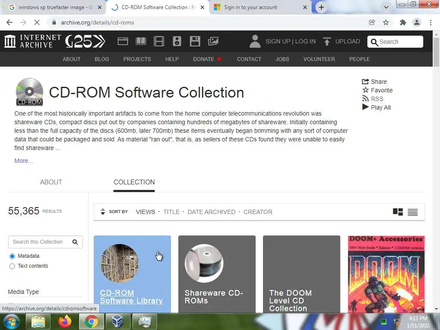This screenshot has width=440, height=330.
Task: Open the RSS feed link
Action: coord(373,99)
